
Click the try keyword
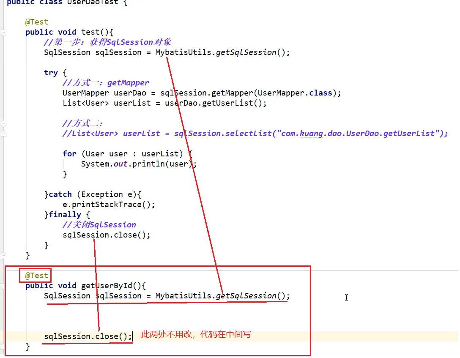51,73
